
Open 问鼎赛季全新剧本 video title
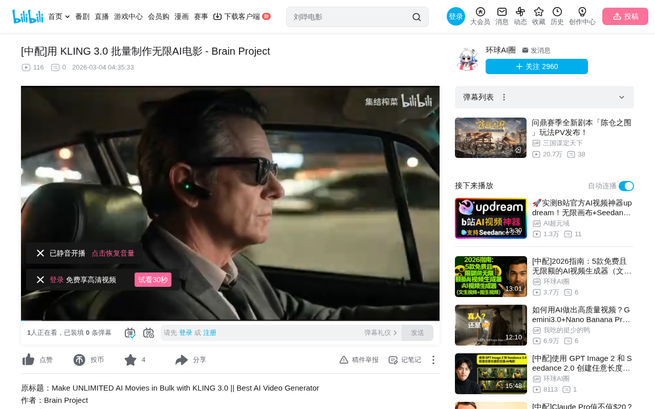tap(582, 127)
